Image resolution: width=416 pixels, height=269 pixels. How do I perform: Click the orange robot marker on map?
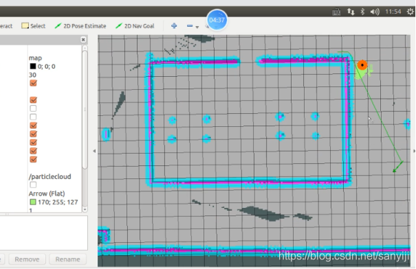point(362,65)
